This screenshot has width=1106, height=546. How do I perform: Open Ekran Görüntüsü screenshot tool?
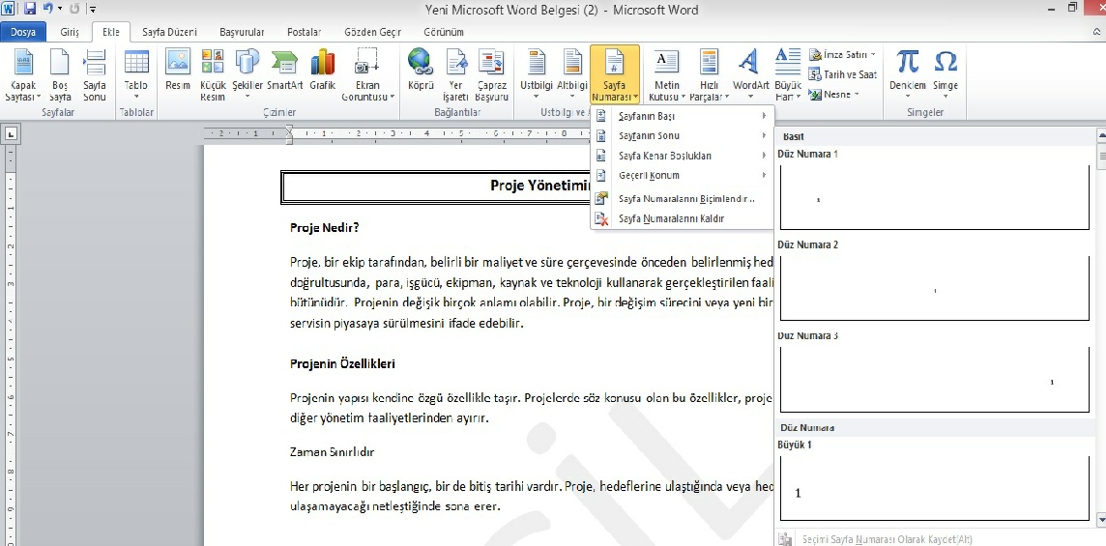pyautogui.click(x=368, y=75)
